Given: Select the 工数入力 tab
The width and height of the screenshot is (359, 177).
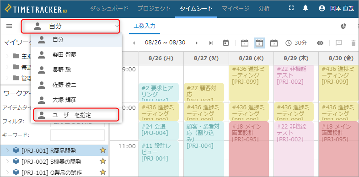Looking at the screenshot, I should tap(145, 26).
